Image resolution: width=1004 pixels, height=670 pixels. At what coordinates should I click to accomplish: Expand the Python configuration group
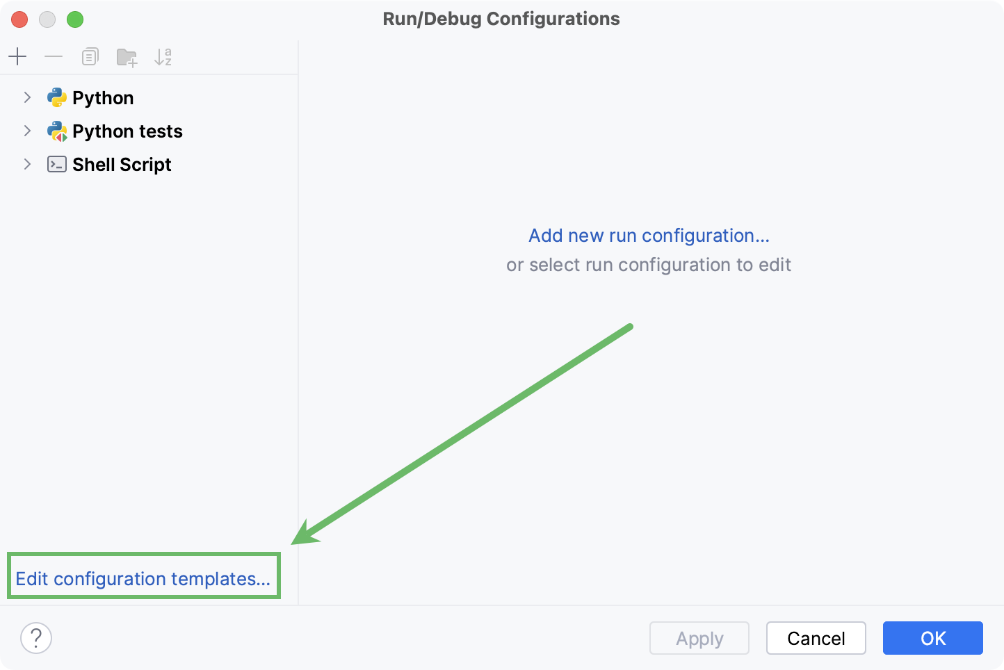(x=27, y=97)
